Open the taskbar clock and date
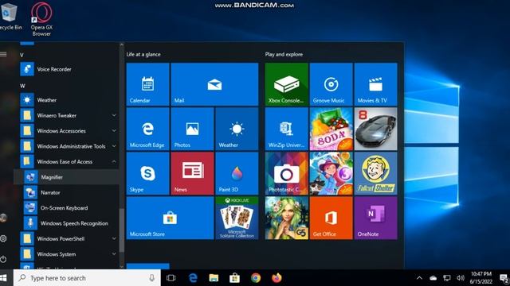The image size is (510, 286). point(481,278)
